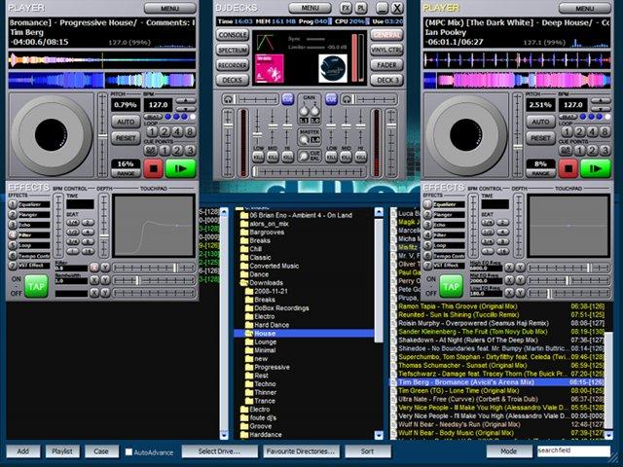
Task: Open the FX panel in DJDecks header
Action: pyautogui.click(x=347, y=8)
